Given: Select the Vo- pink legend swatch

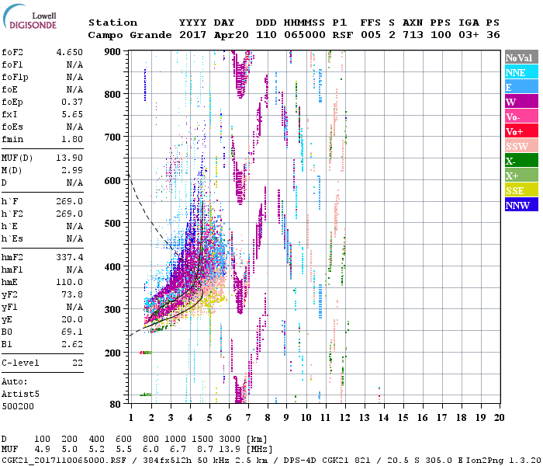Looking at the screenshot, I should [521, 116].
